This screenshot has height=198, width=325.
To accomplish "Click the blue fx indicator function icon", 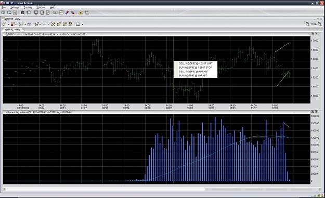I will click(x=29, y=24).
